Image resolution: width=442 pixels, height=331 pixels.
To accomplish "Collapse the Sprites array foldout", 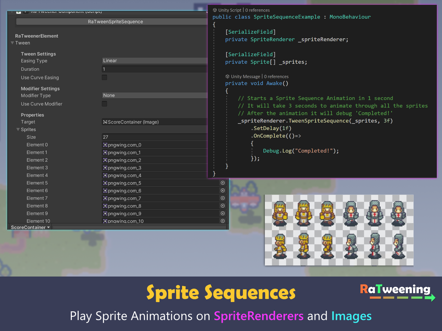I will 18,130.
